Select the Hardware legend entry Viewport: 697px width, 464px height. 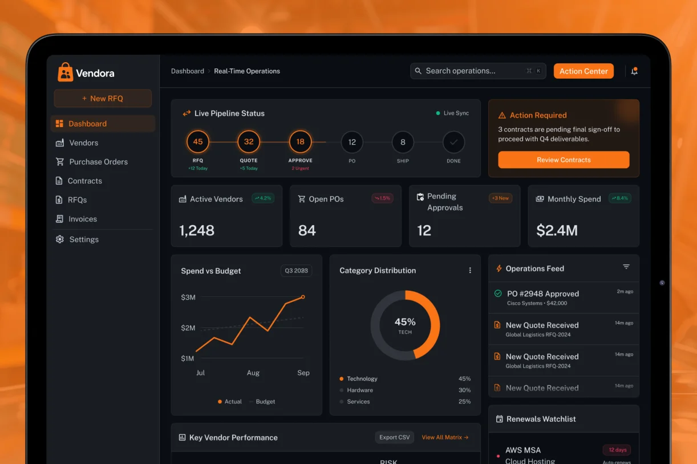coord(405,390)
